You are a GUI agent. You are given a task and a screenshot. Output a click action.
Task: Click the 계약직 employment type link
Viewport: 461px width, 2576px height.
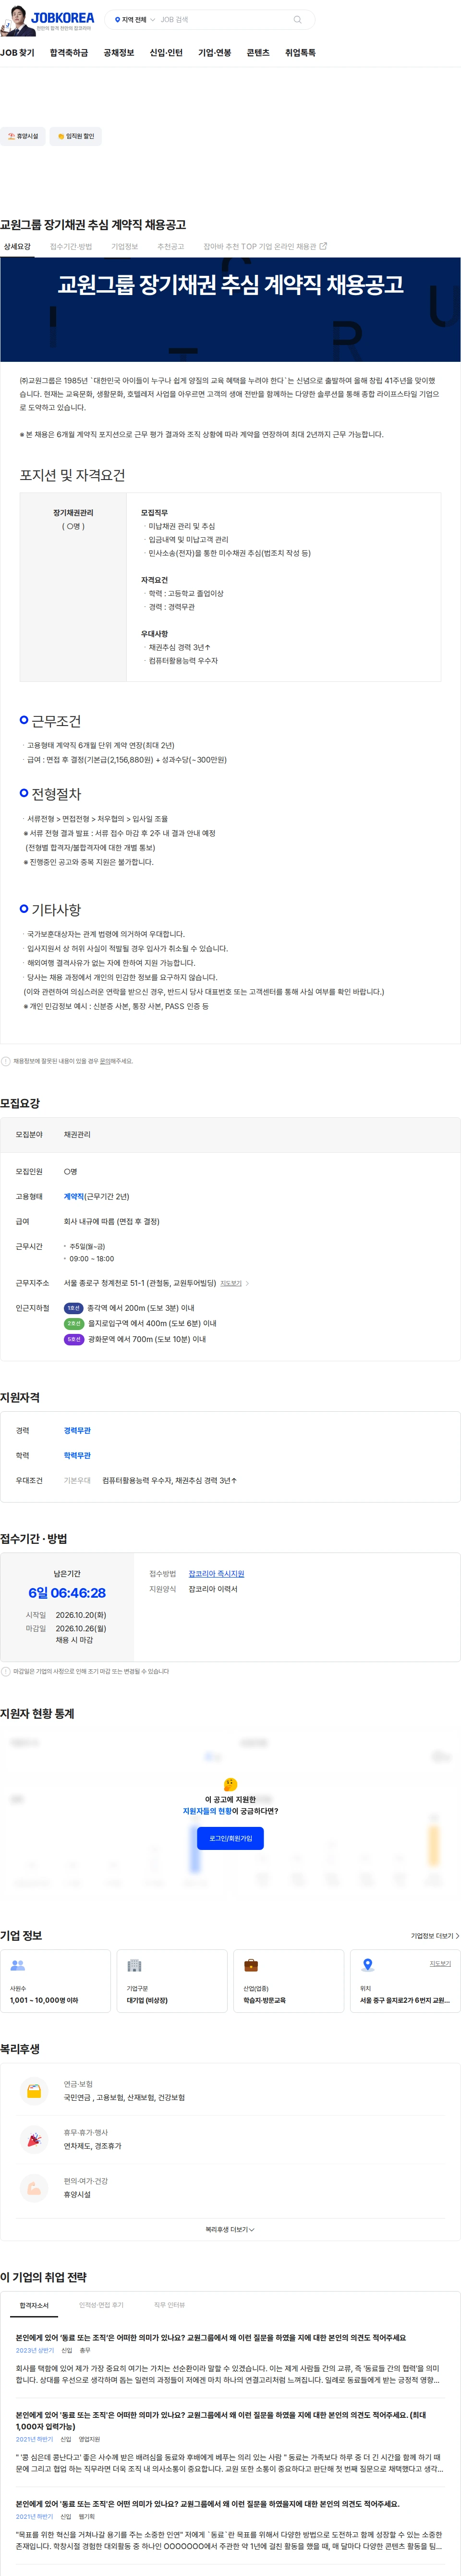click(x=74, y=1196)
